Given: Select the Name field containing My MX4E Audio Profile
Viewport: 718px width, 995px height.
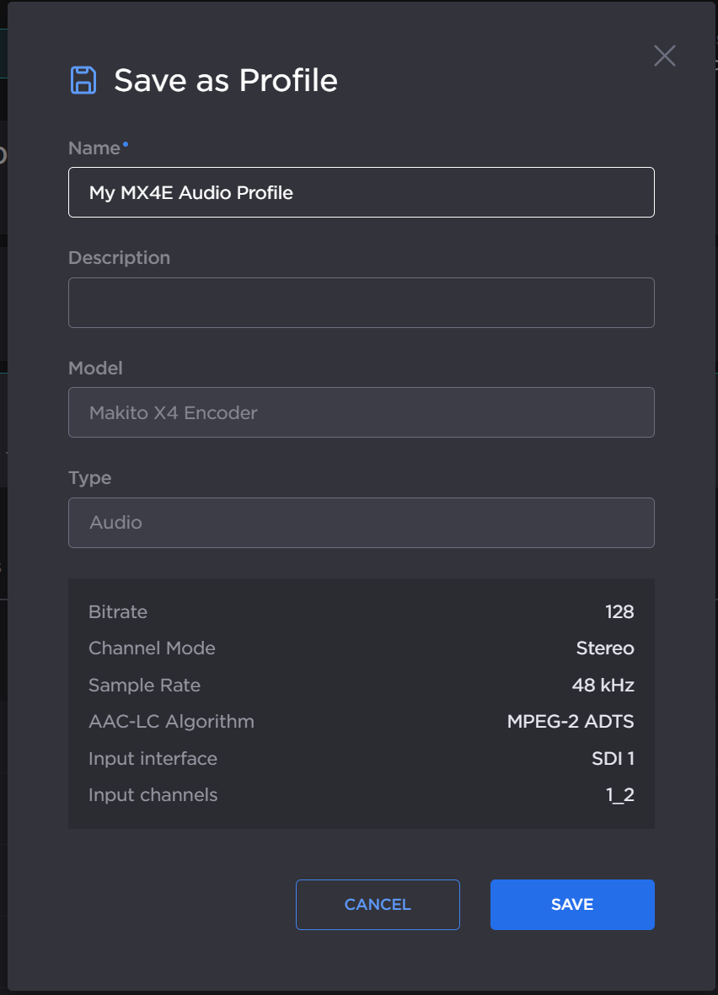Looking at the screenshot, I should coord(361,192).
